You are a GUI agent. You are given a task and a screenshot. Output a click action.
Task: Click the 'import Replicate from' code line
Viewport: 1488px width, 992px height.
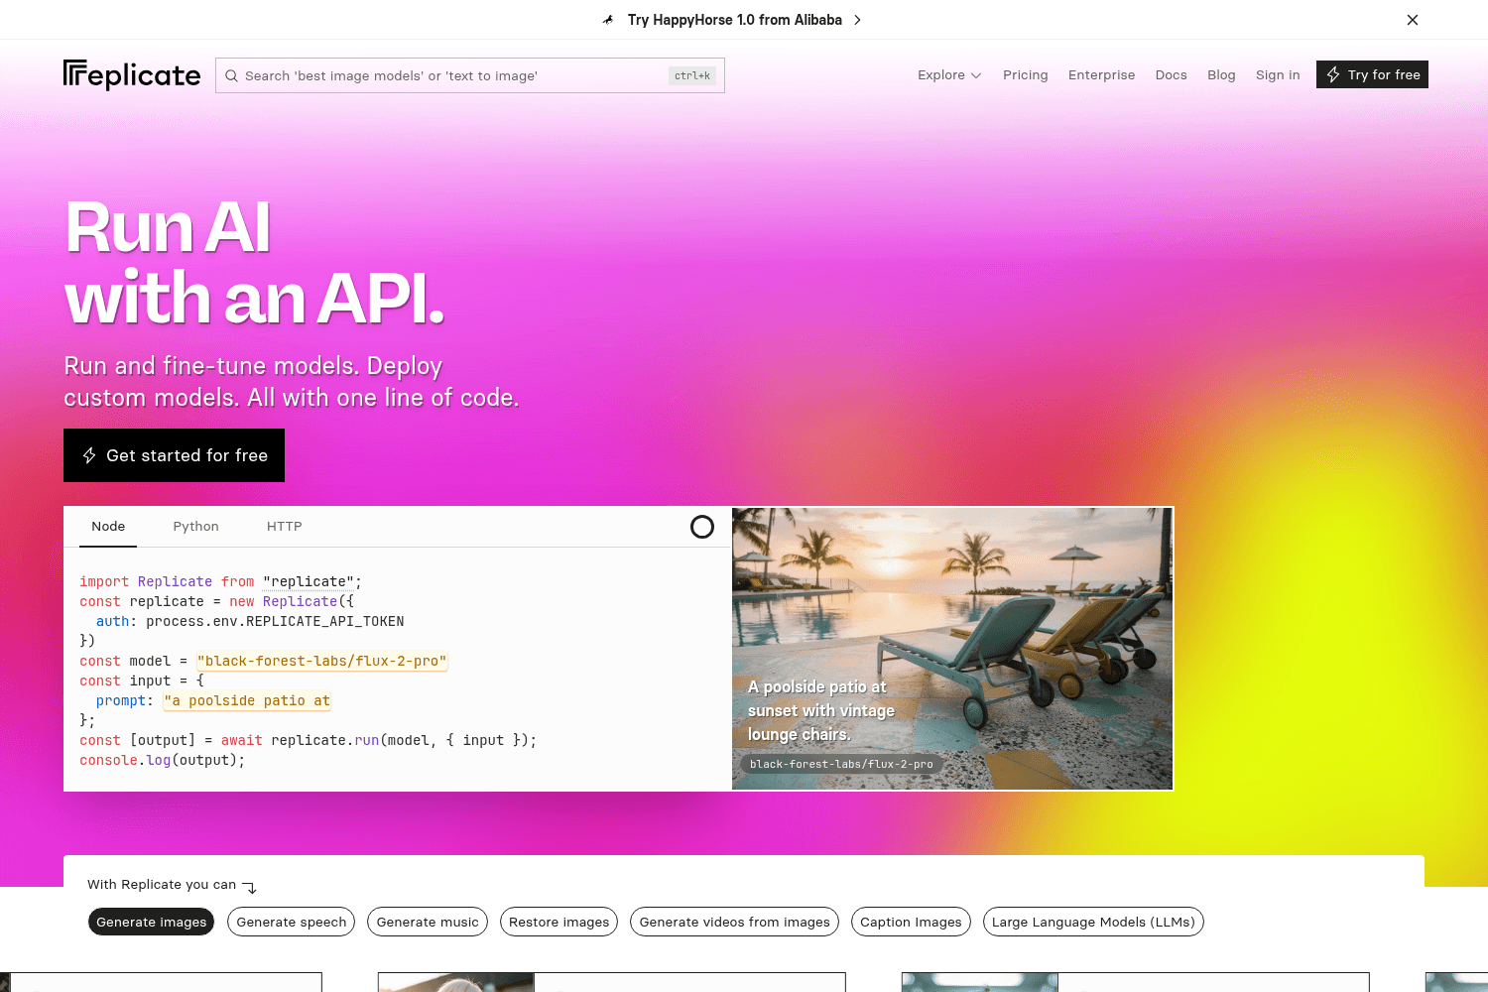pyautogui.click(x=221, y=581)
